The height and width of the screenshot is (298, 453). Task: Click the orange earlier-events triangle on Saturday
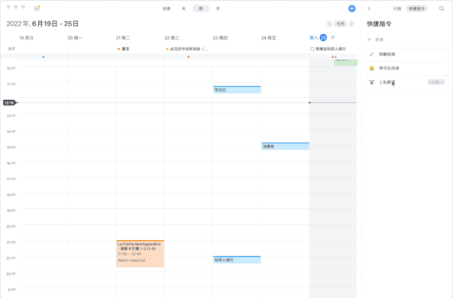333,57
